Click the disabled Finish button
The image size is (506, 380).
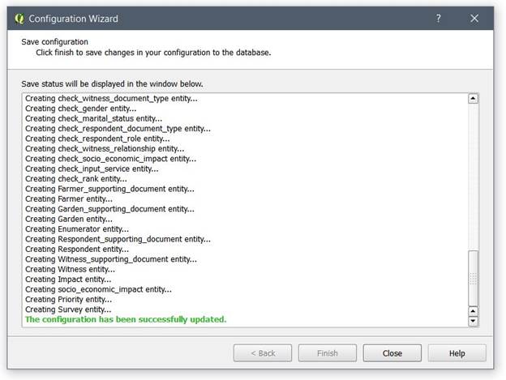328,353
